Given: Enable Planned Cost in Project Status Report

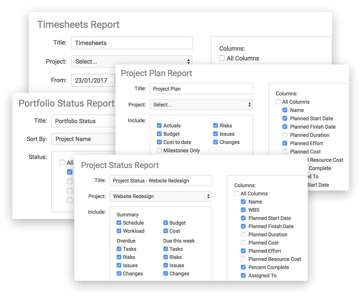Looking at the screenshot, I should pos(243,243).
